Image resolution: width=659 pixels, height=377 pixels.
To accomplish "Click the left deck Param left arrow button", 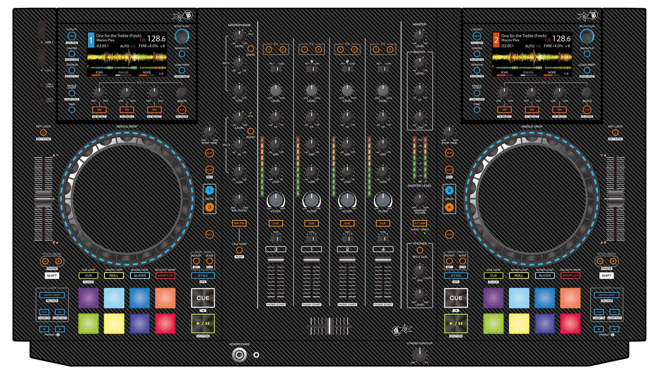I will 44,328.
